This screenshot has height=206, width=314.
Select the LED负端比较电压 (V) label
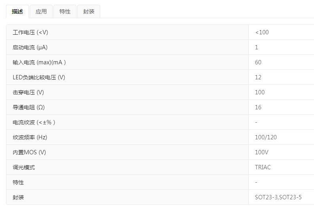39,77
